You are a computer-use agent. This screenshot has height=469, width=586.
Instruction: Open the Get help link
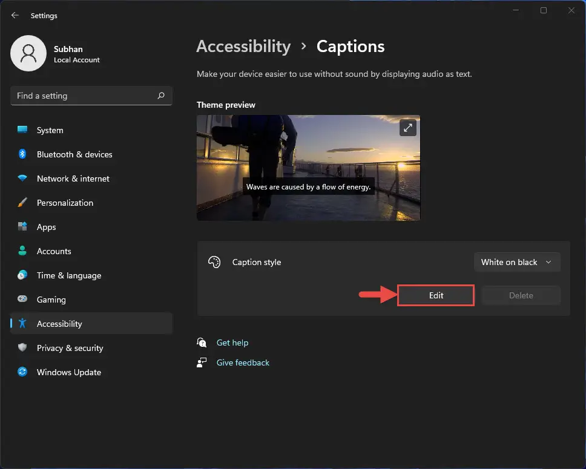click(x=232, y=343)
